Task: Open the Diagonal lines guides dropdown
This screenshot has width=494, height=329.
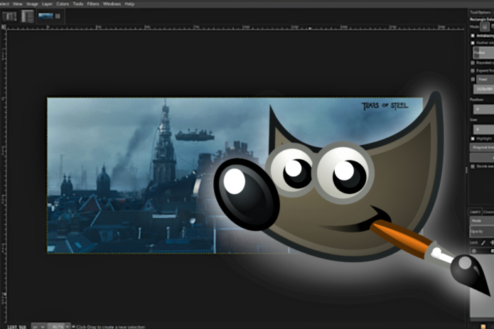Action: [x=482, y=147]
